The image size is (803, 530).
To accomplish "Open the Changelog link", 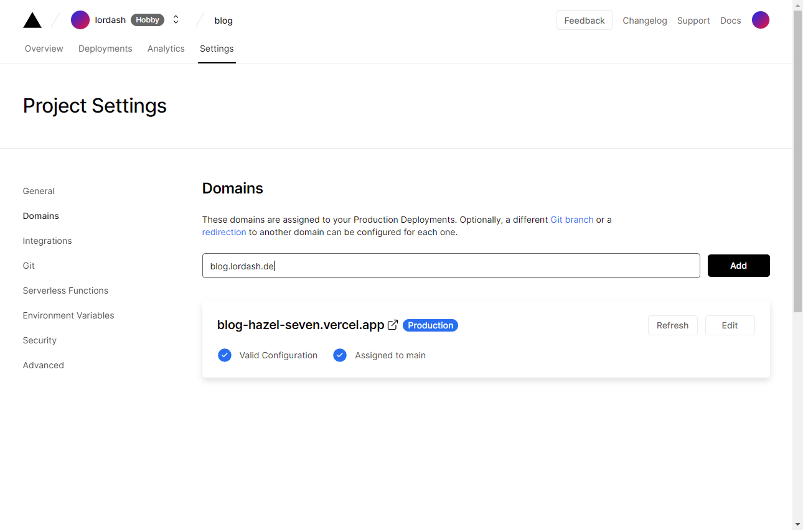I will click(x=645, y=21).
